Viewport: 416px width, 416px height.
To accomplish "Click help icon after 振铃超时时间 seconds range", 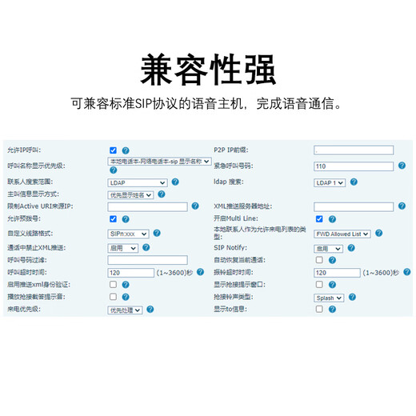I will pos(407,272).
